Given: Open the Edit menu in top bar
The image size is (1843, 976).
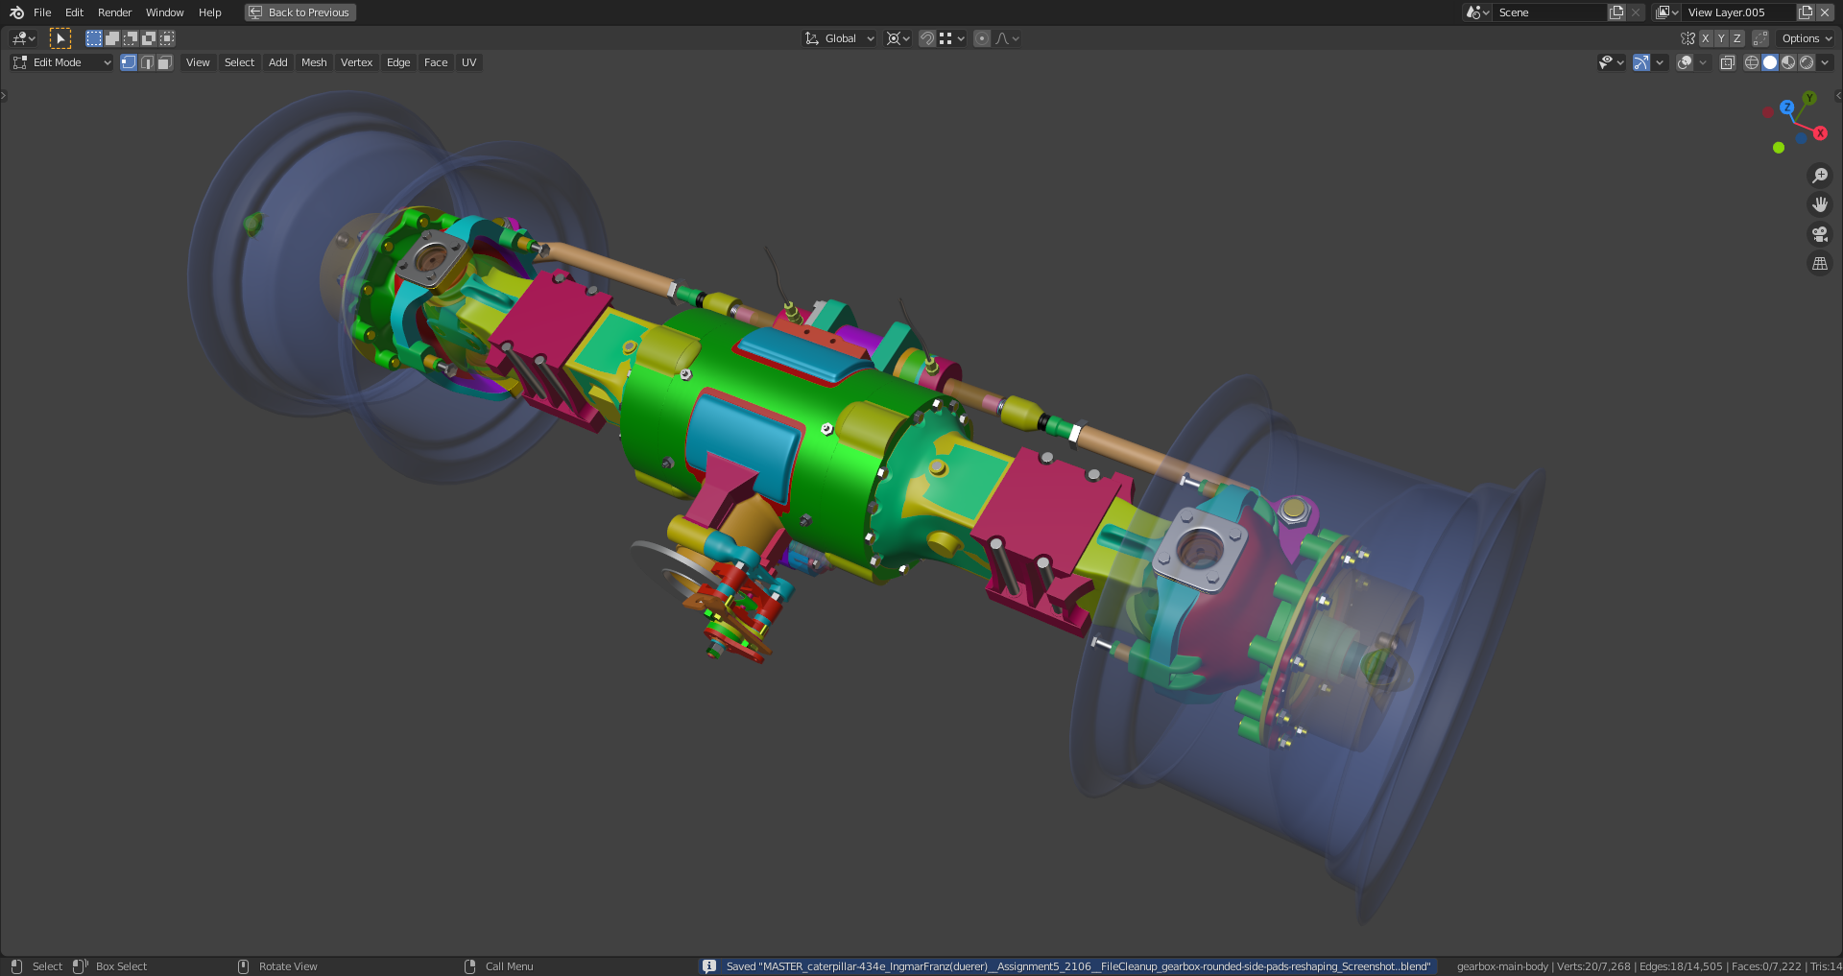Looking at the screenshot, I should [x=74, y=12].
